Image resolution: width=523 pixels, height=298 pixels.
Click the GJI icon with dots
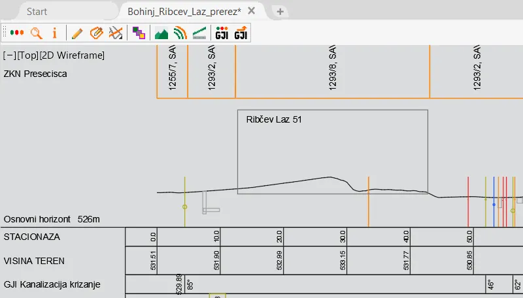click(x=222, y=32)
